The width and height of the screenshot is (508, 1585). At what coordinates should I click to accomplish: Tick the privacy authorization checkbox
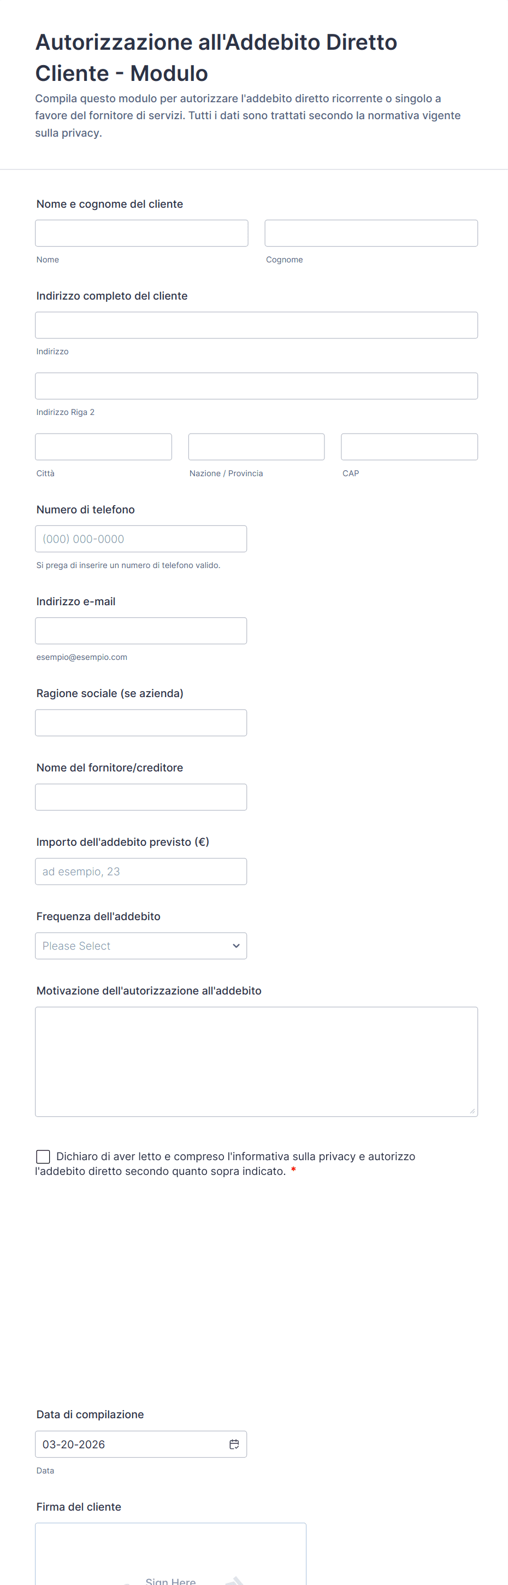(43, 1157)
